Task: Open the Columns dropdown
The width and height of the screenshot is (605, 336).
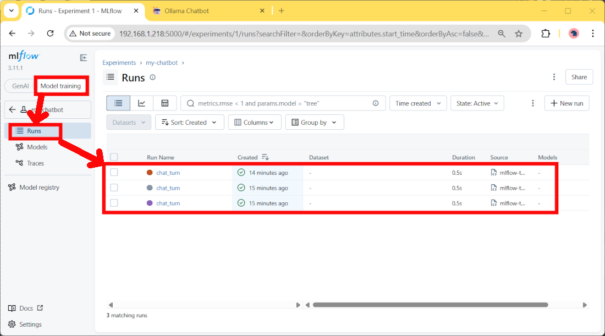Action: [x=254, y=122]
